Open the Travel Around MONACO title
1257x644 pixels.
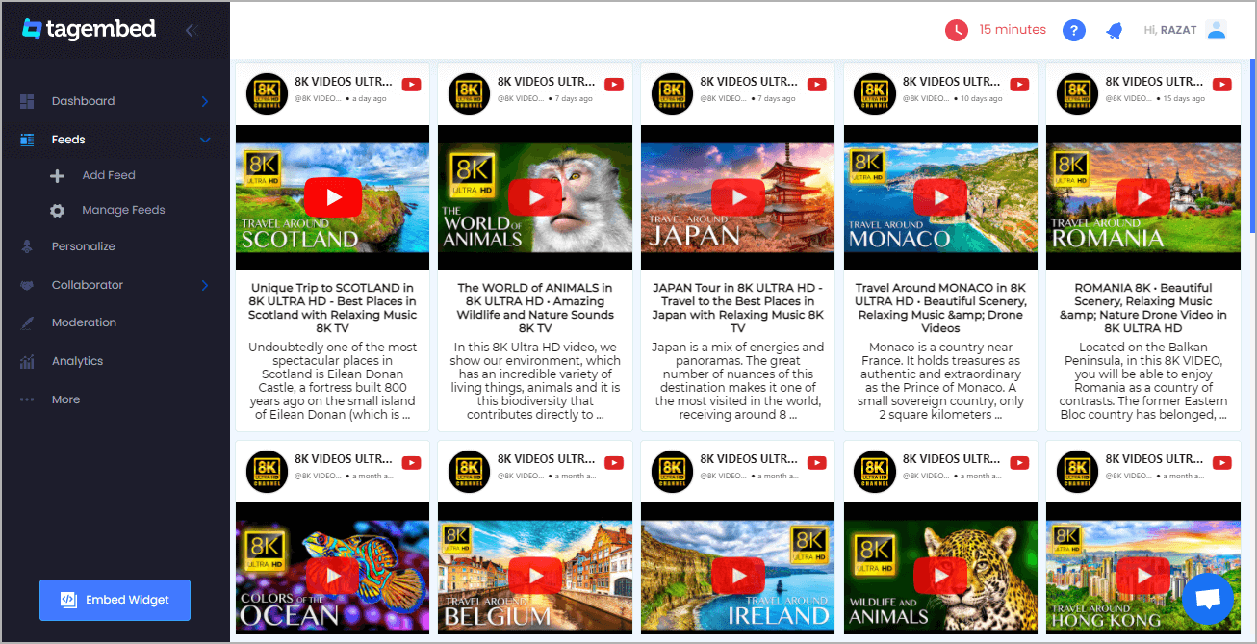940,308
